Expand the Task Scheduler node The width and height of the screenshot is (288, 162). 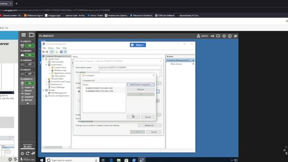pos(46,62)
